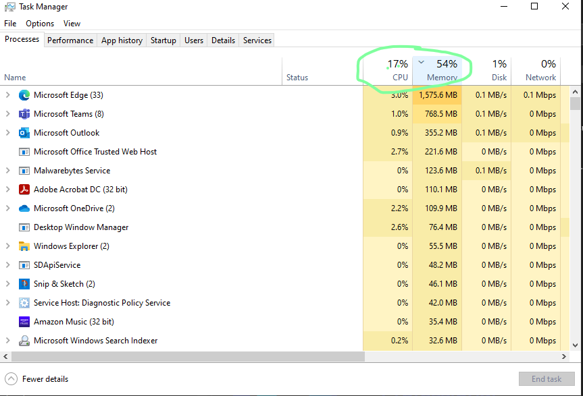Expand the SDApiService row

pos(8,265)
